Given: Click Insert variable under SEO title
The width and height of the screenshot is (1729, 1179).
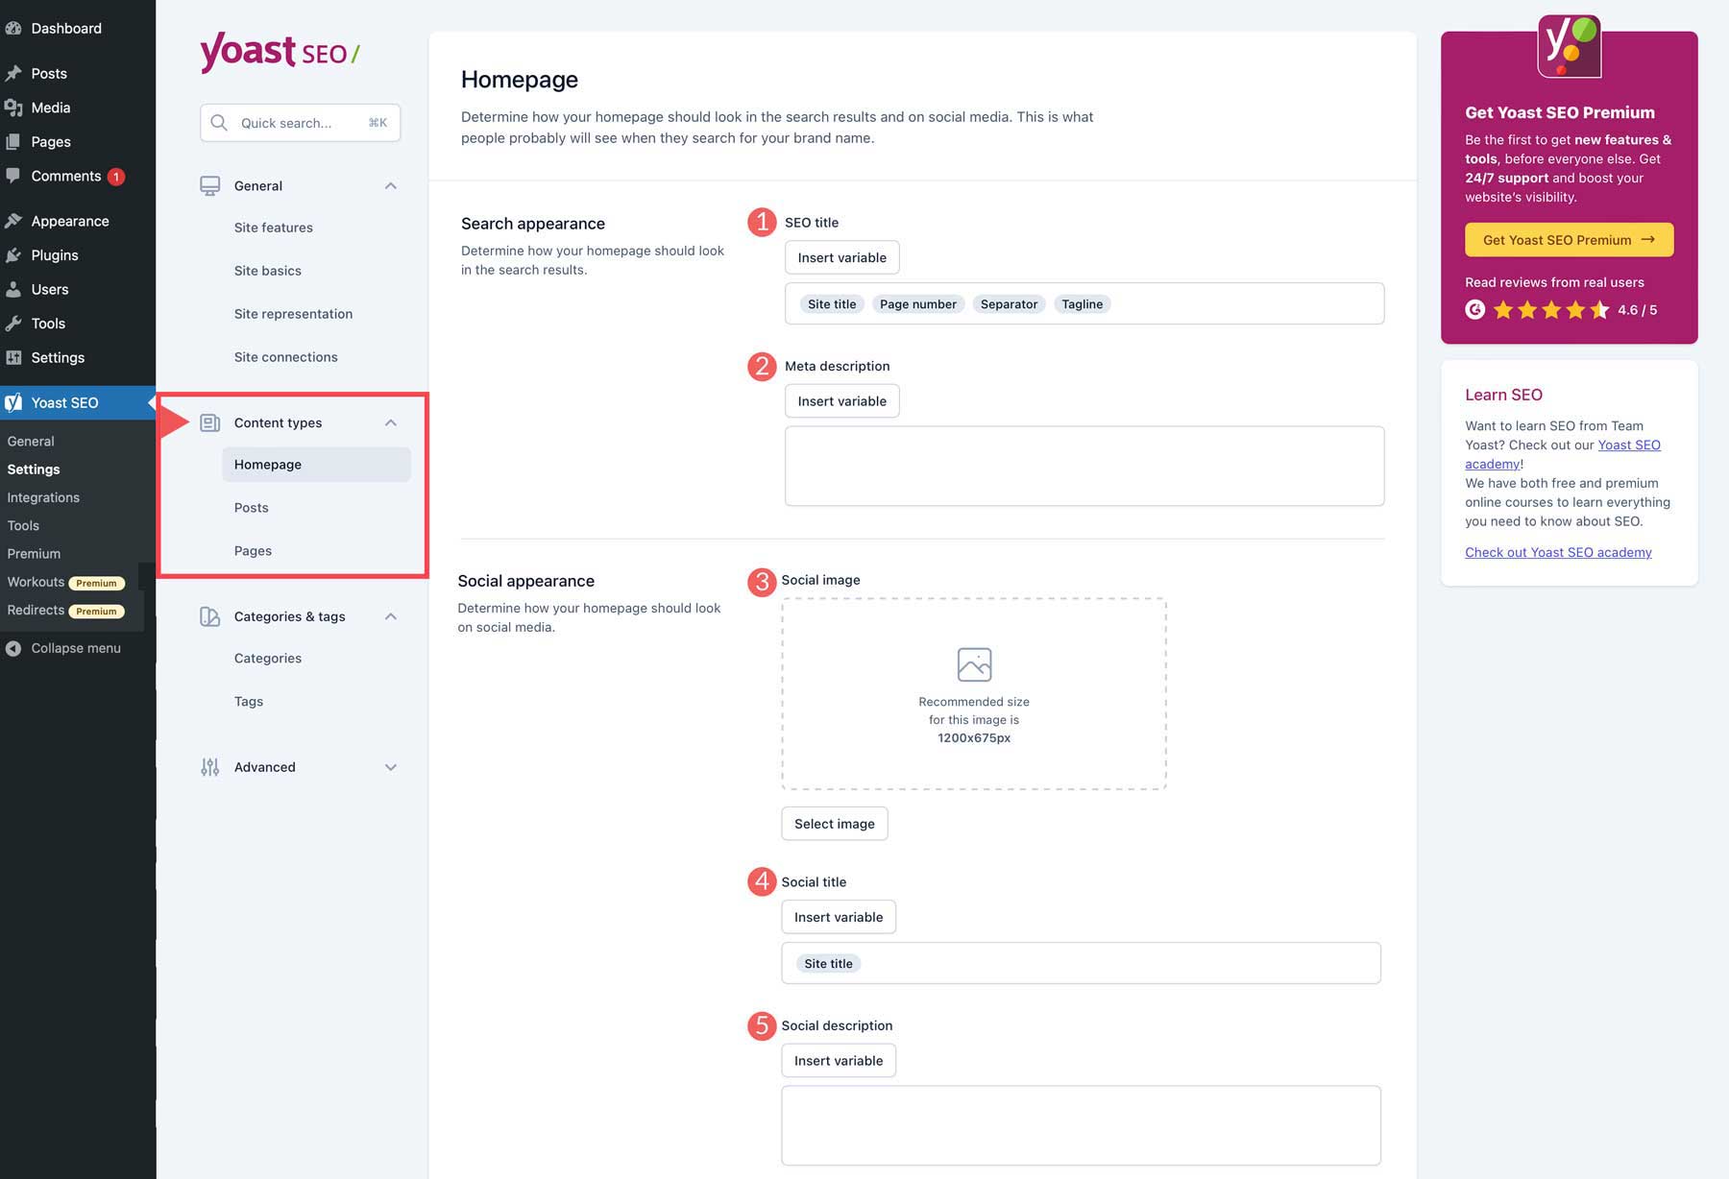Looking at the screenshot, I should 841,257.
